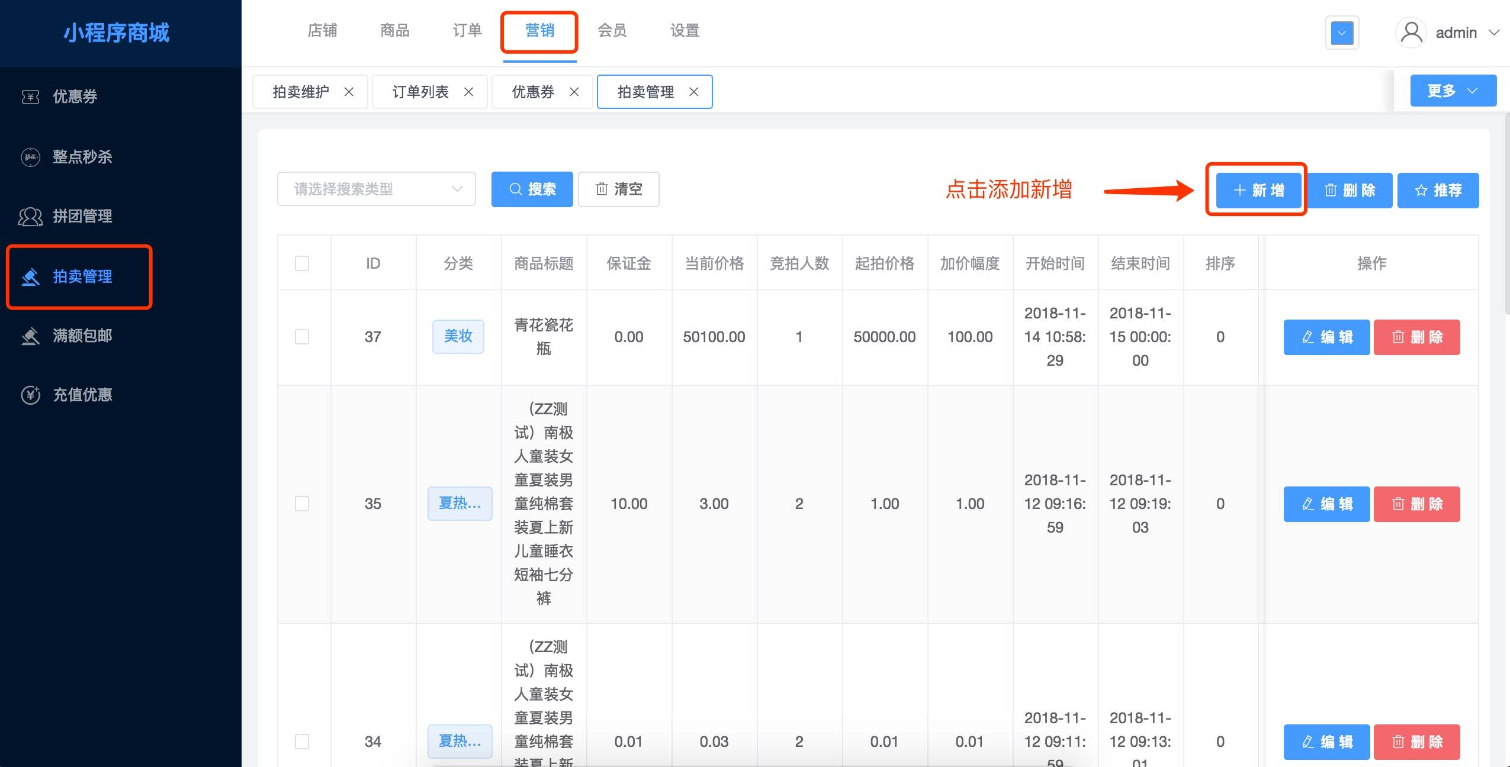Delete the row with ID 34
Screen dimensions: 1510x767
point(1416,742)
